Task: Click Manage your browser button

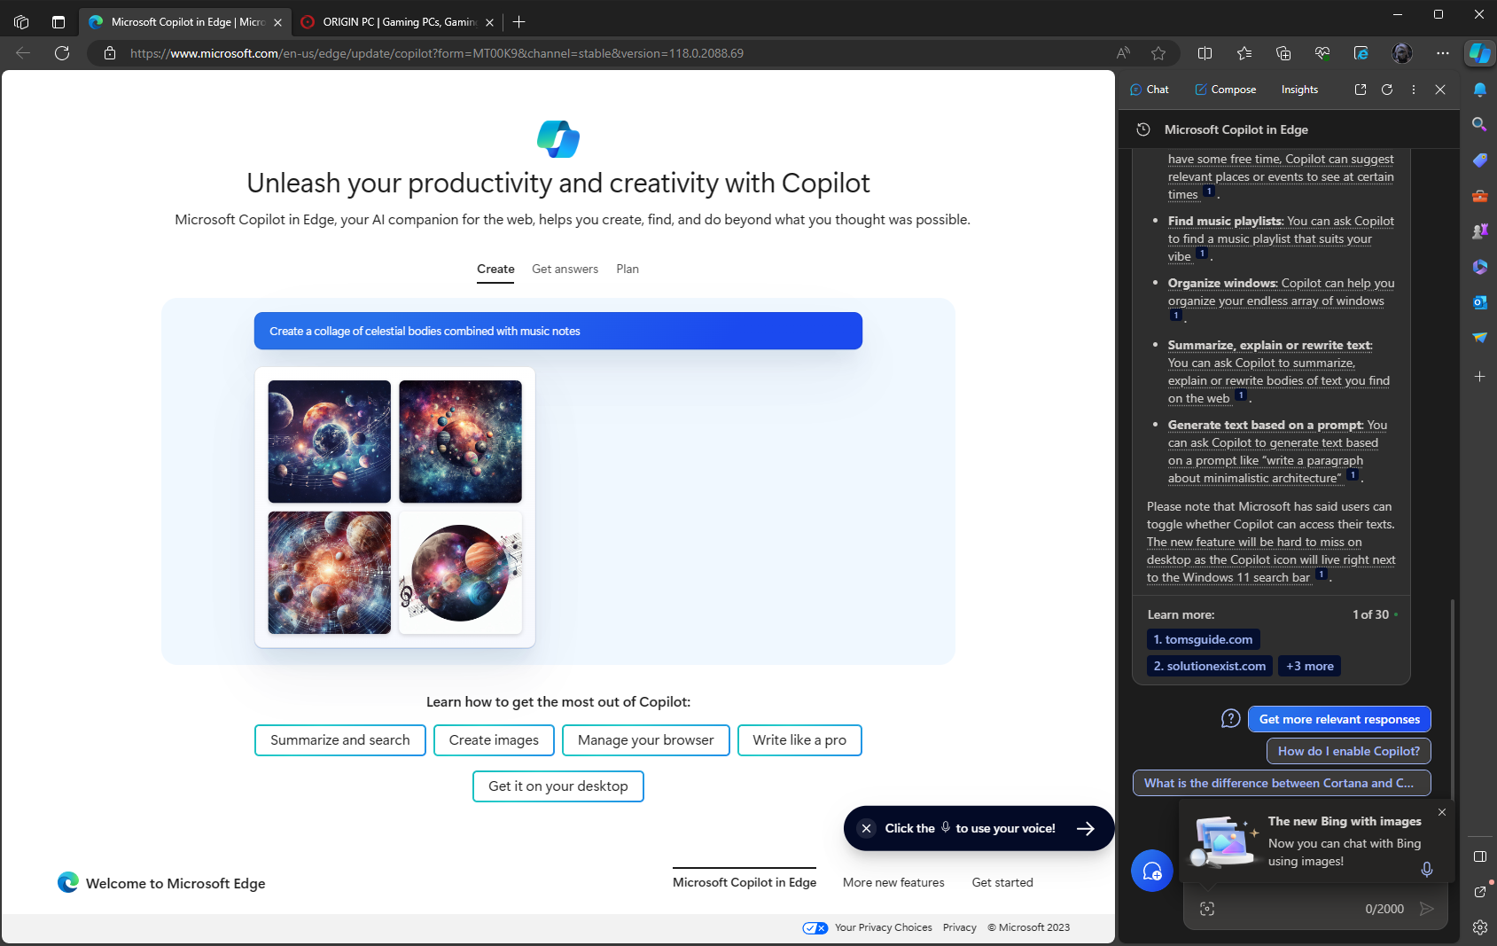Action: coord(645,740)
